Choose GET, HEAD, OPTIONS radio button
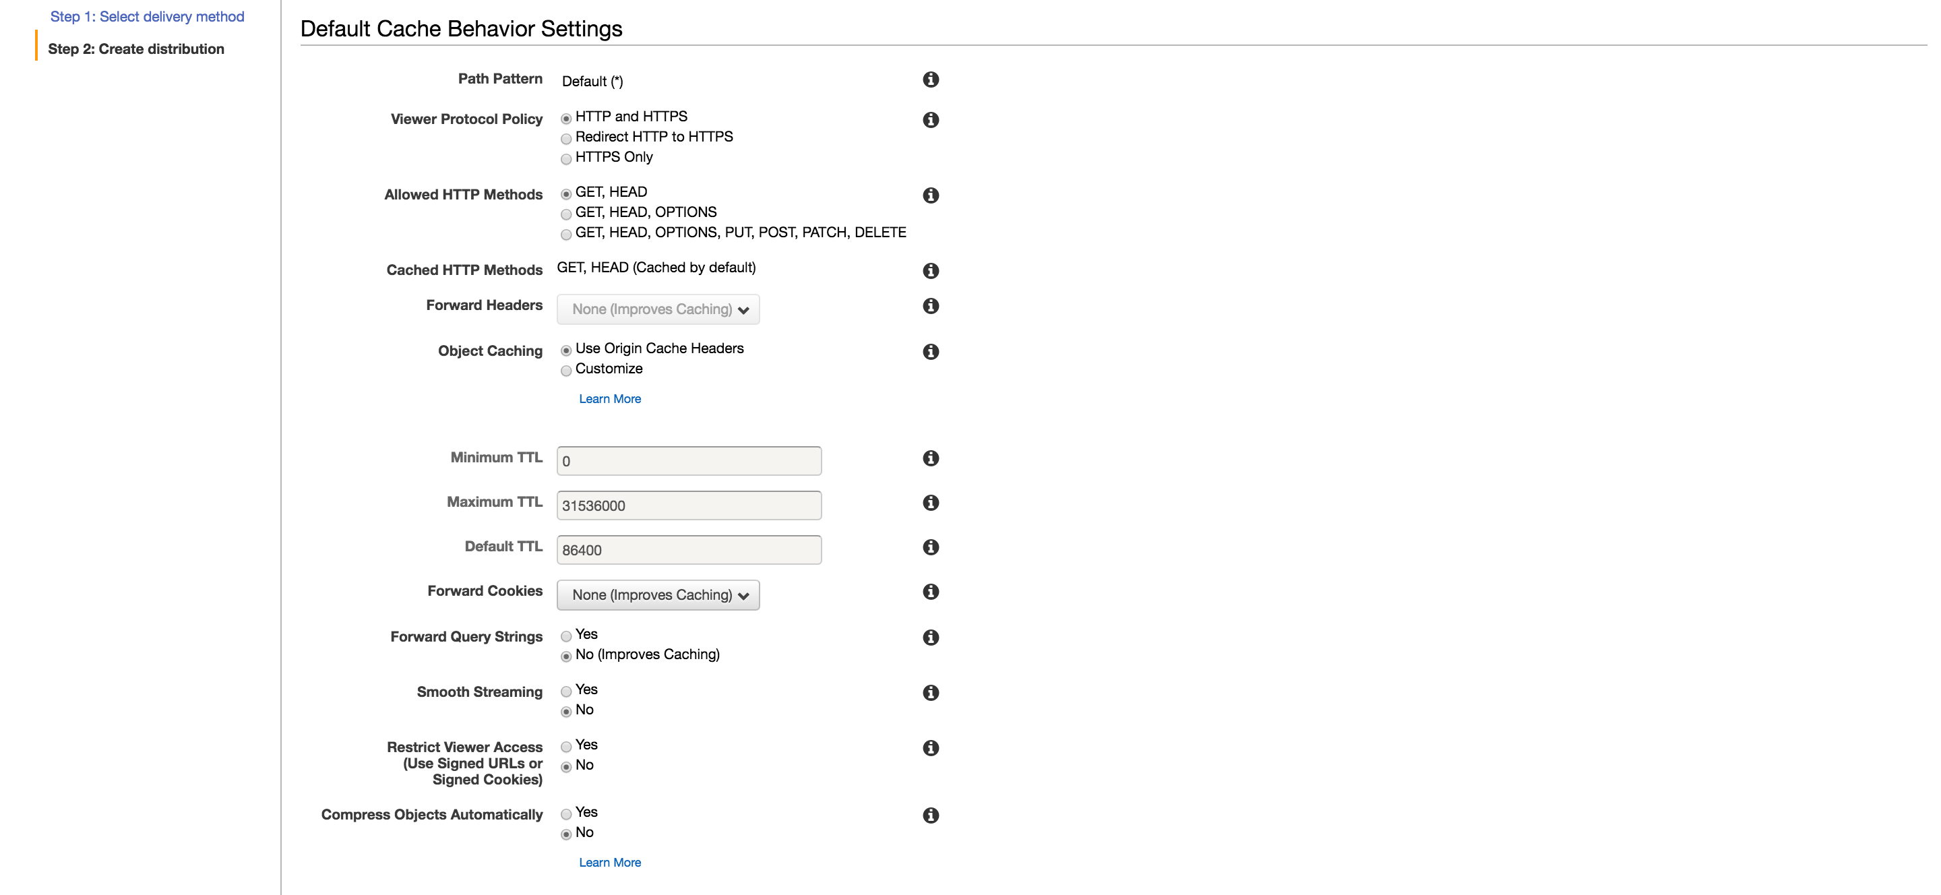Screen dimensions: 1941x895 [x=566, y=215]
